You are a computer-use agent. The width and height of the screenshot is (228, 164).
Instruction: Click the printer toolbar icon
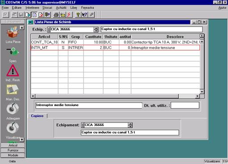[56, 15]
